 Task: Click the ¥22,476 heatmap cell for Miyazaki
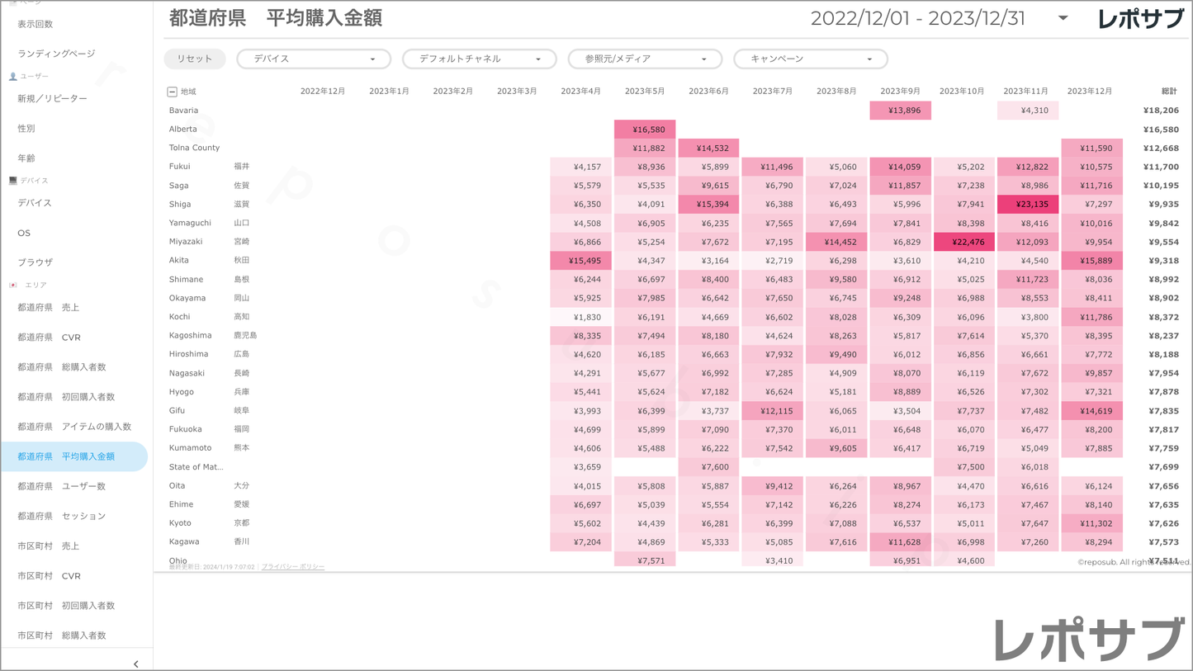coord(963,242)
